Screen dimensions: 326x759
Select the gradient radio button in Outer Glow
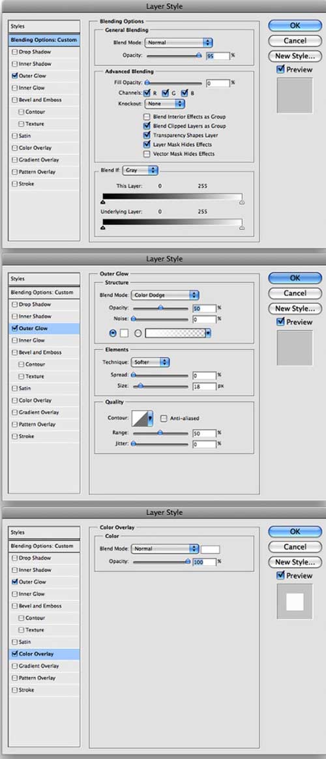click(138, 333)
